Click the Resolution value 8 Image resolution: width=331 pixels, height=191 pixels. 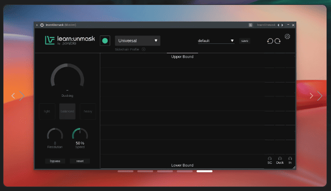coord(55,143)
